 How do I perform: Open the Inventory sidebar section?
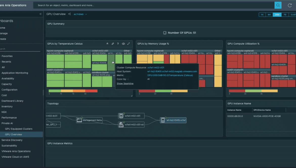tap(7, 106)
